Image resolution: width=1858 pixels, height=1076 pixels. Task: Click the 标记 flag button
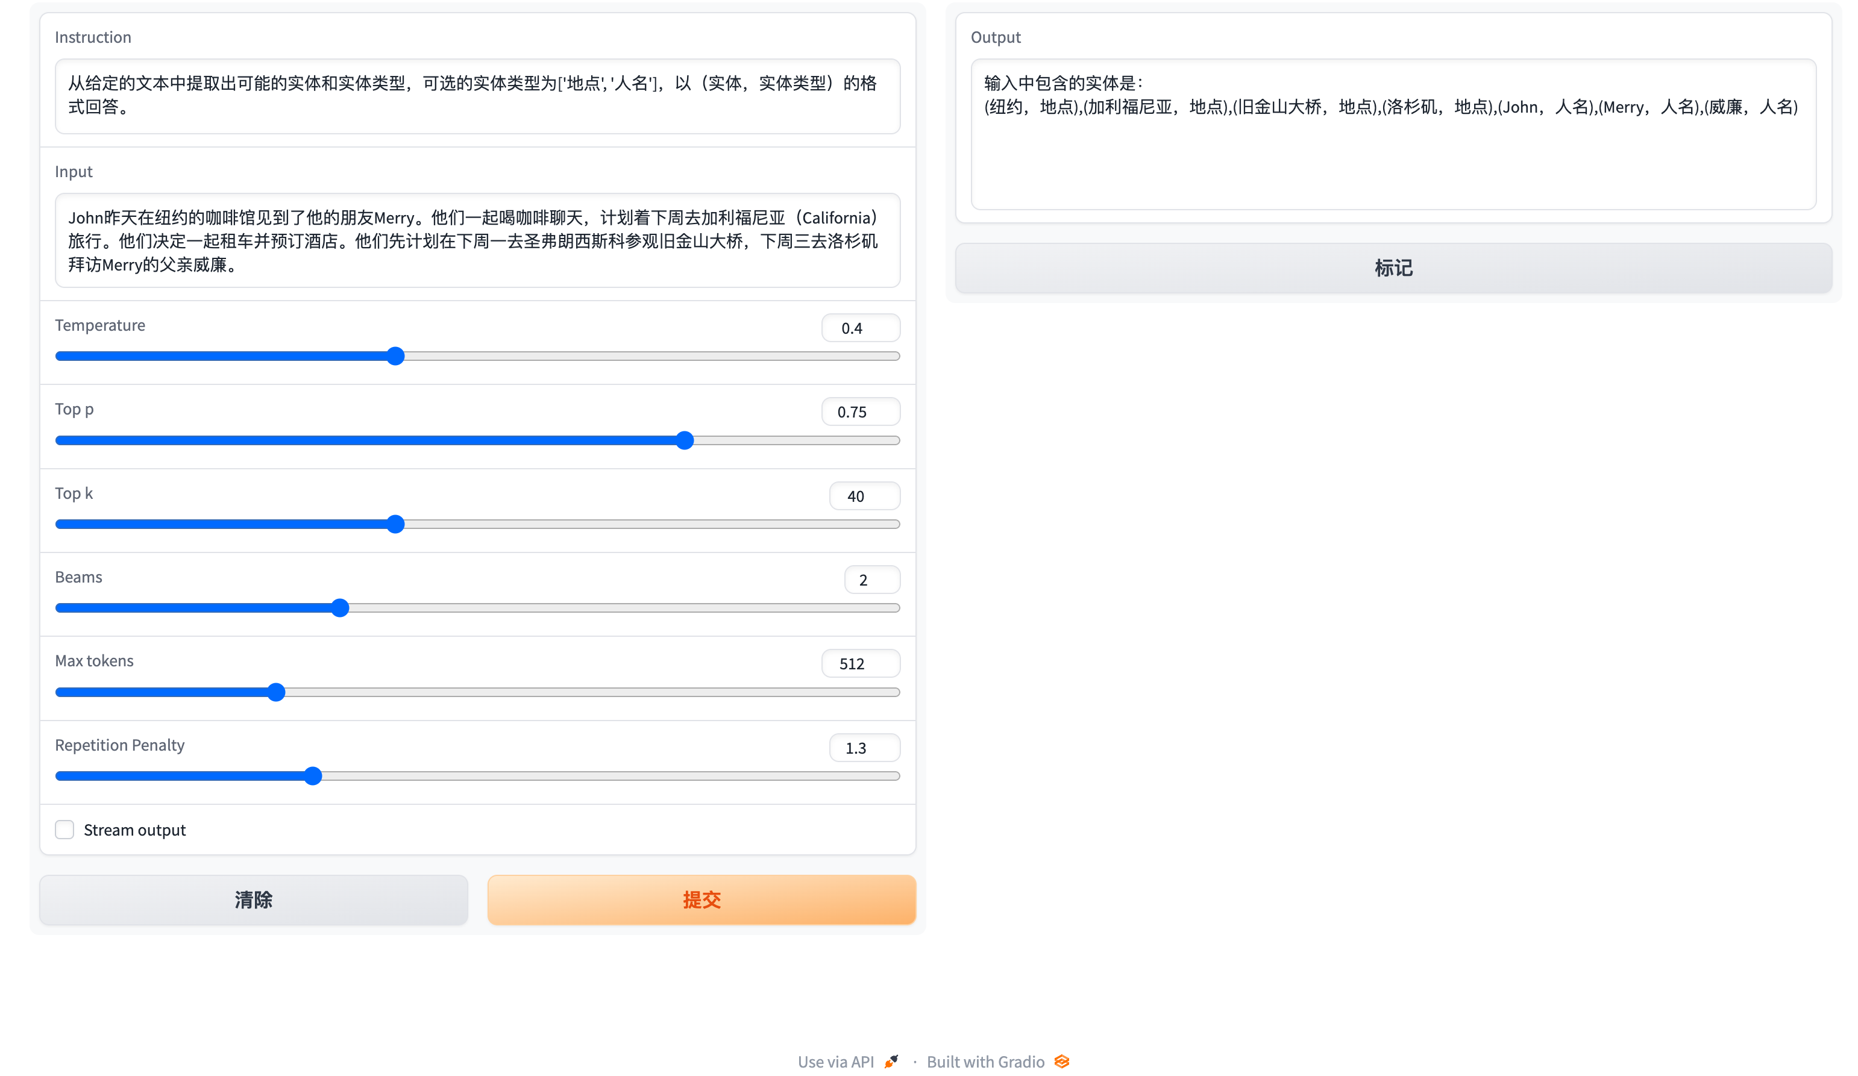tap(1393, 267)
